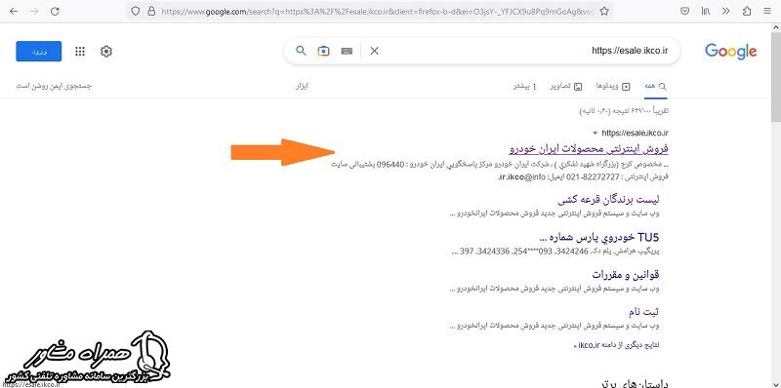Viewport: 781px width, 388px height.
Task: Open the shield tracking protection icon
Action: [x=136, y=11]
